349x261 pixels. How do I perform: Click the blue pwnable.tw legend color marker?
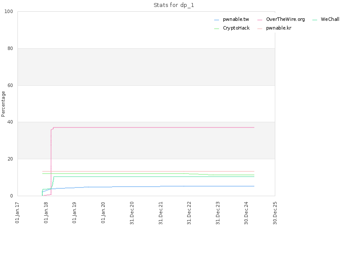coord(216,20)
